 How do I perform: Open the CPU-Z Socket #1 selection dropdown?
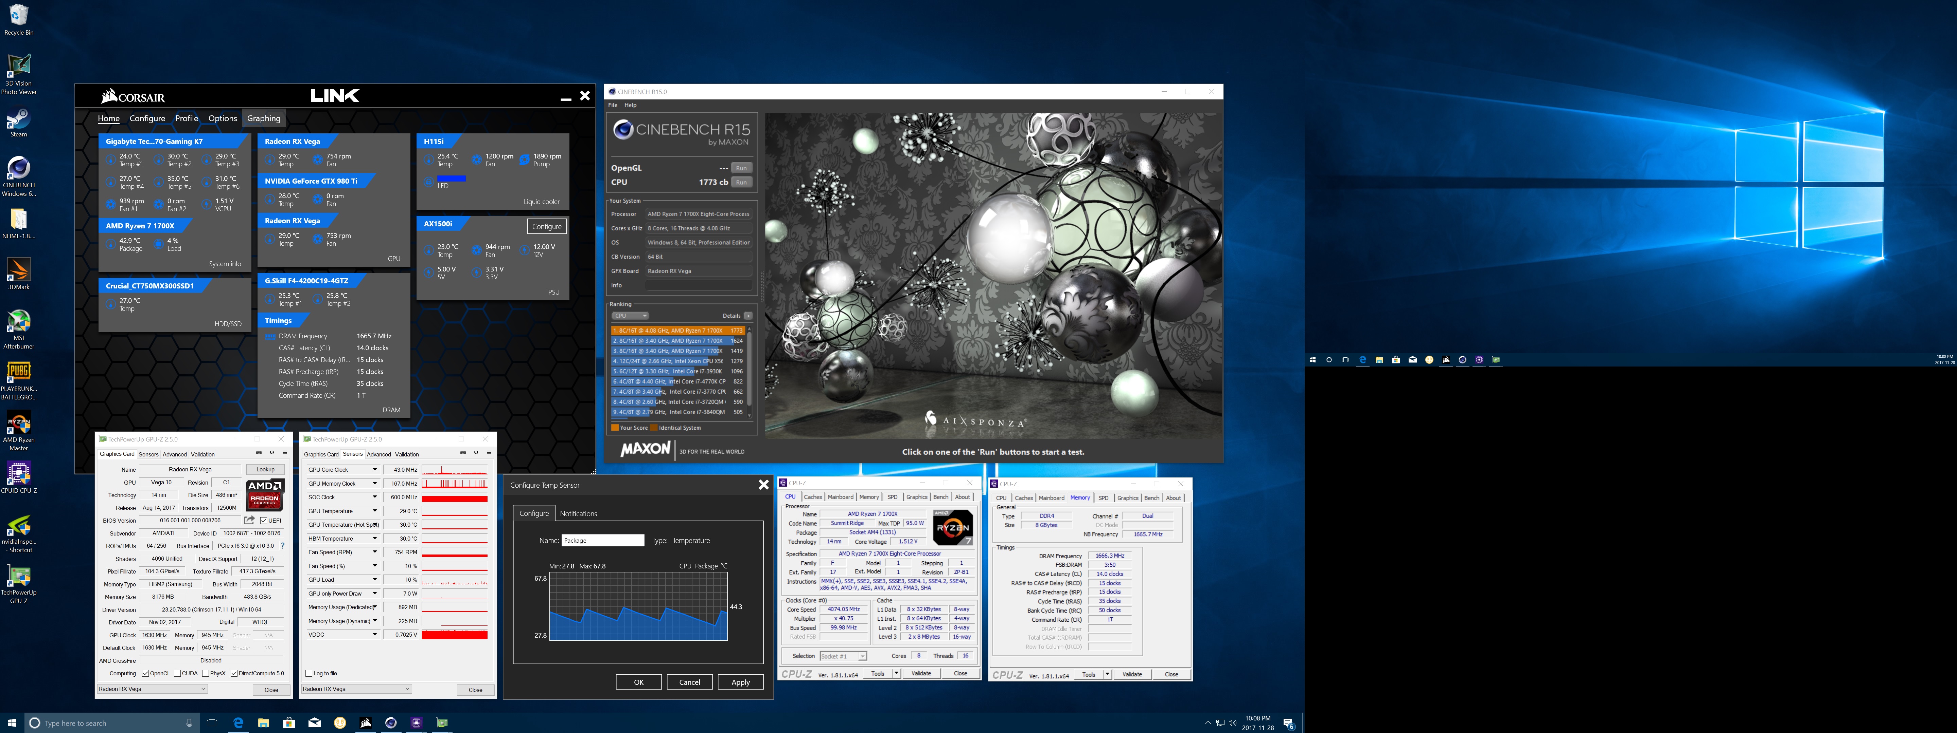843,656
